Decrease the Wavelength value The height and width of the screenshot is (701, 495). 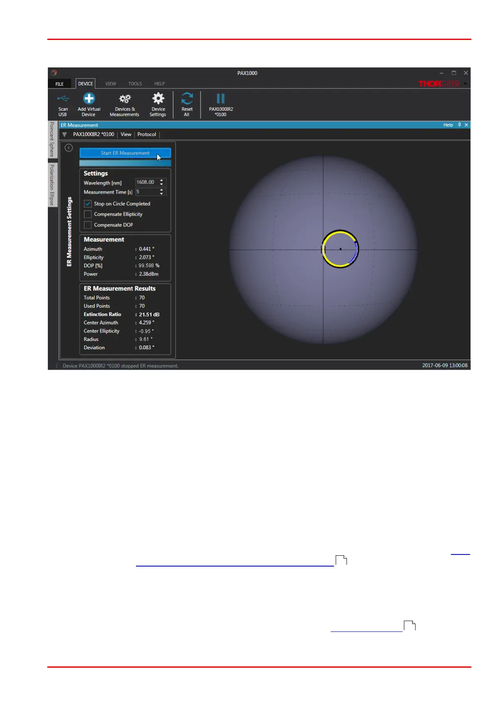[161, 184]
